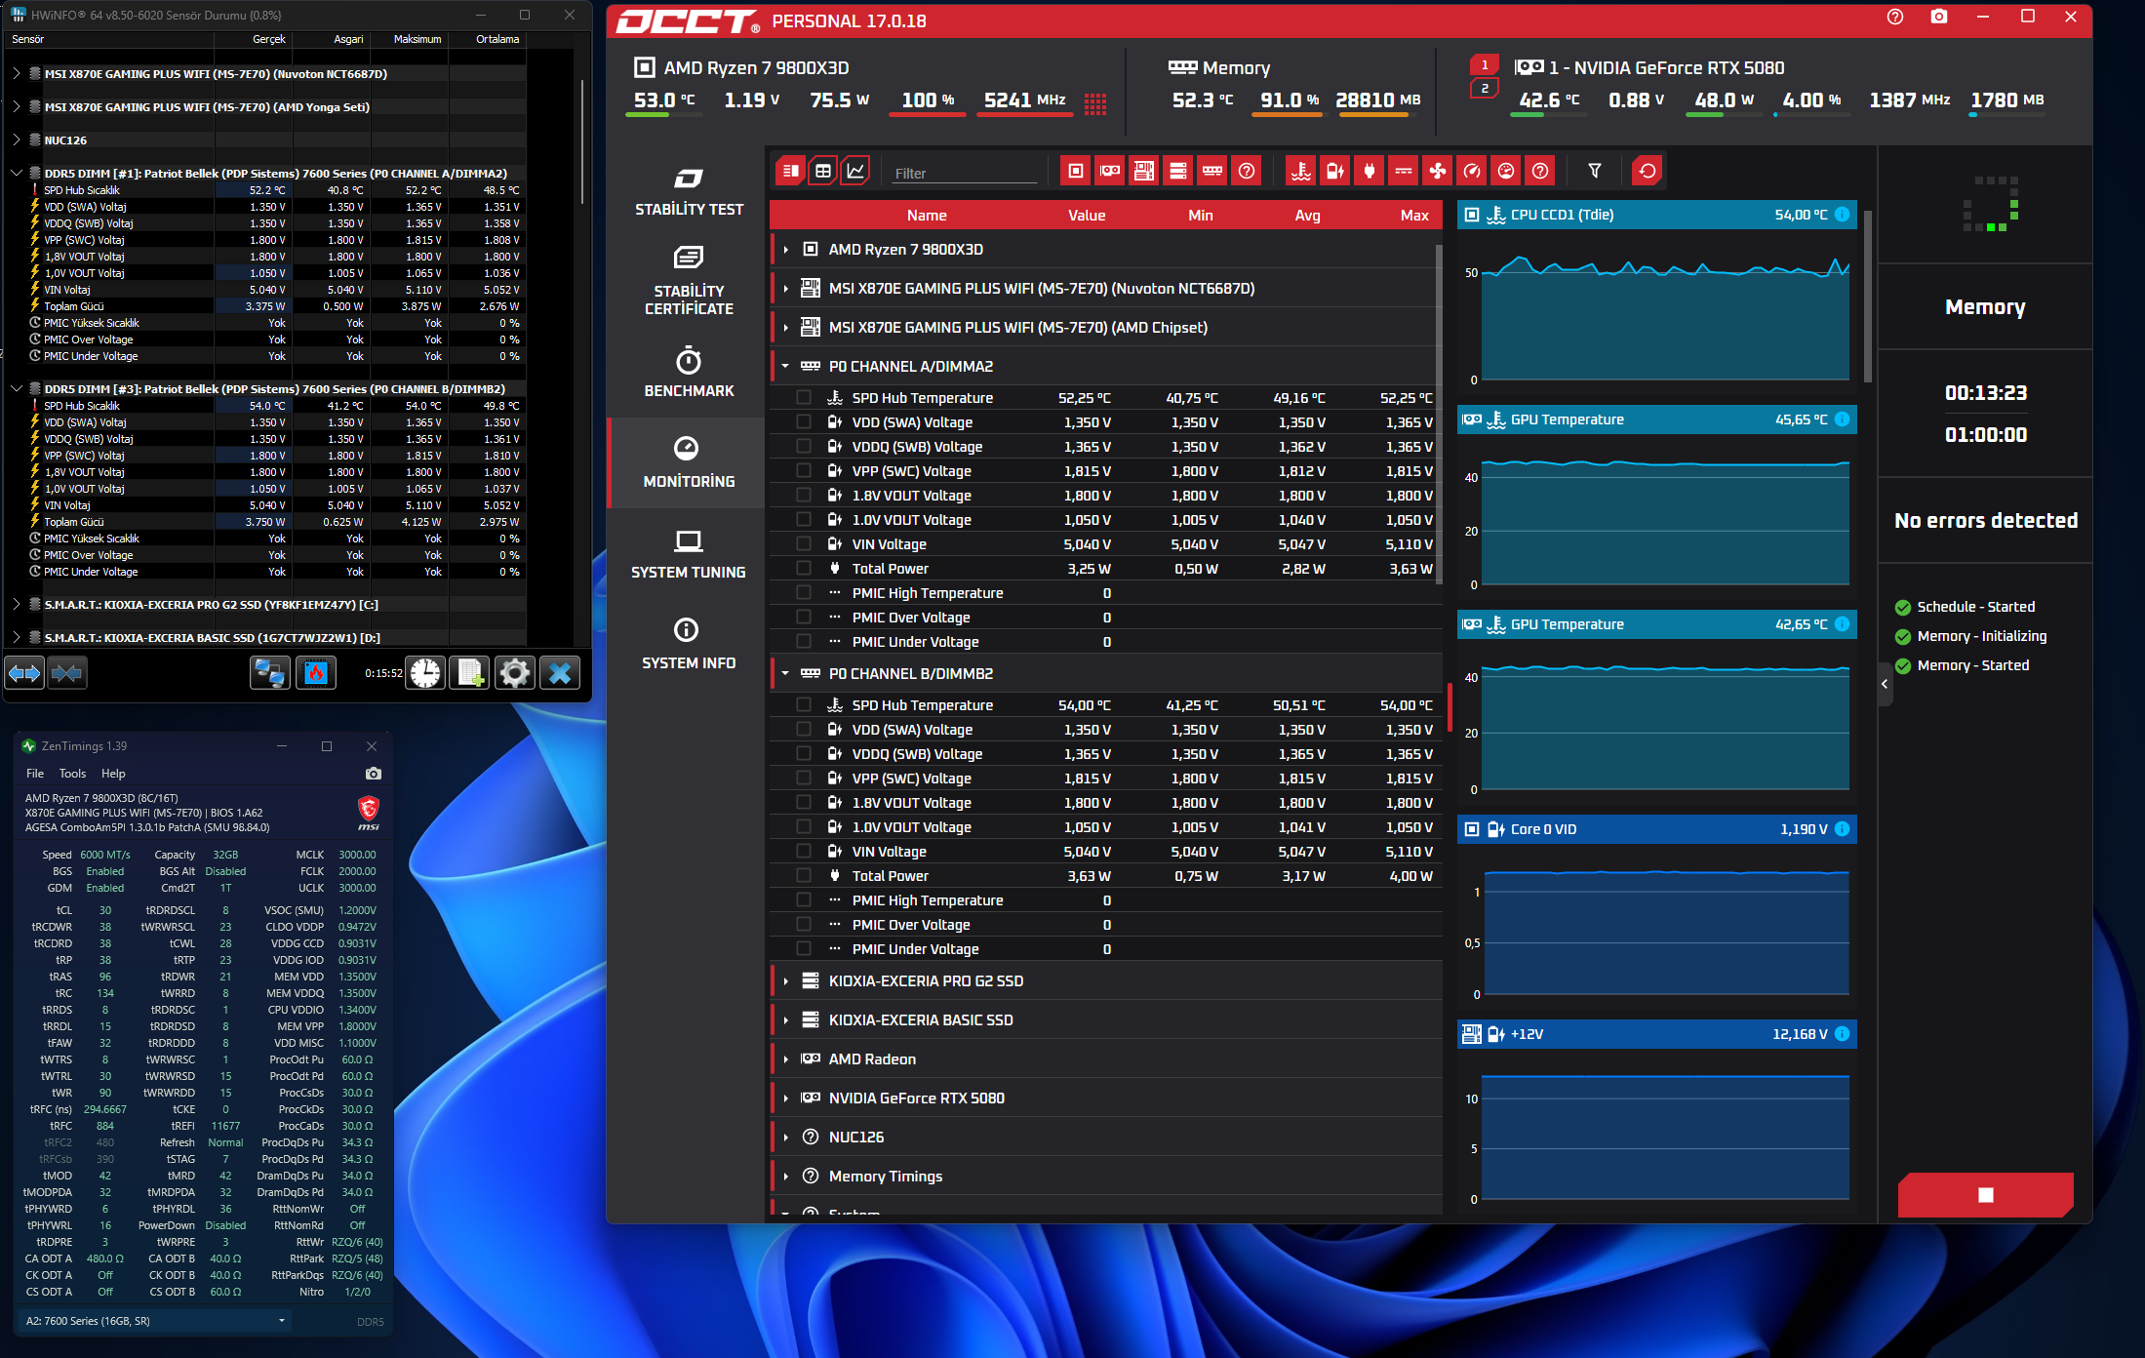Image resolution: width=2145 pixels, height=1358 pixels.
Task: Open the STABILITY TEST section
Action: click(689, 192)
